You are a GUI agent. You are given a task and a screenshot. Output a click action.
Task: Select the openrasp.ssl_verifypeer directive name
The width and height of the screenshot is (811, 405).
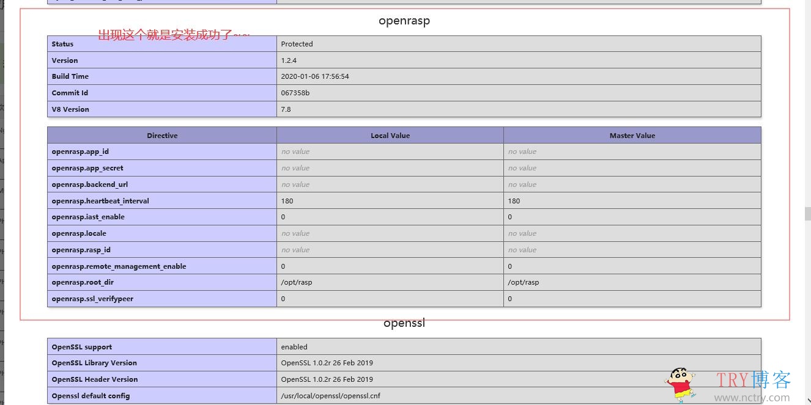pos(92,299)
